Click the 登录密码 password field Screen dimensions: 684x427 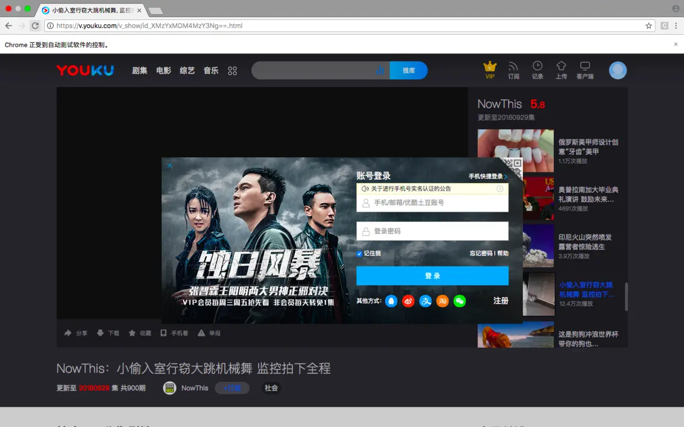[432, 231]
